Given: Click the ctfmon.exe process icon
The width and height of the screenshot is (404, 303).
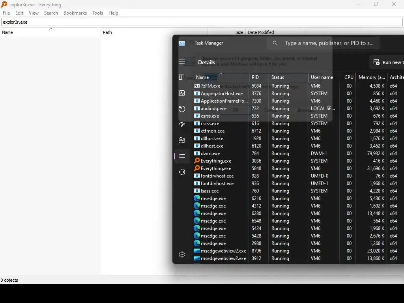Looking at the screenshot, I should [x=197, y=131].
